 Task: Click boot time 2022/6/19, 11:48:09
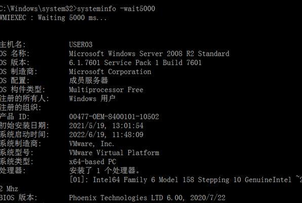(106, 134)
